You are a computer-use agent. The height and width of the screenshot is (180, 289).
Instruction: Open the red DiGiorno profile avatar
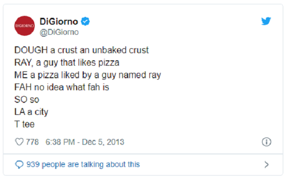coord(25,26)
